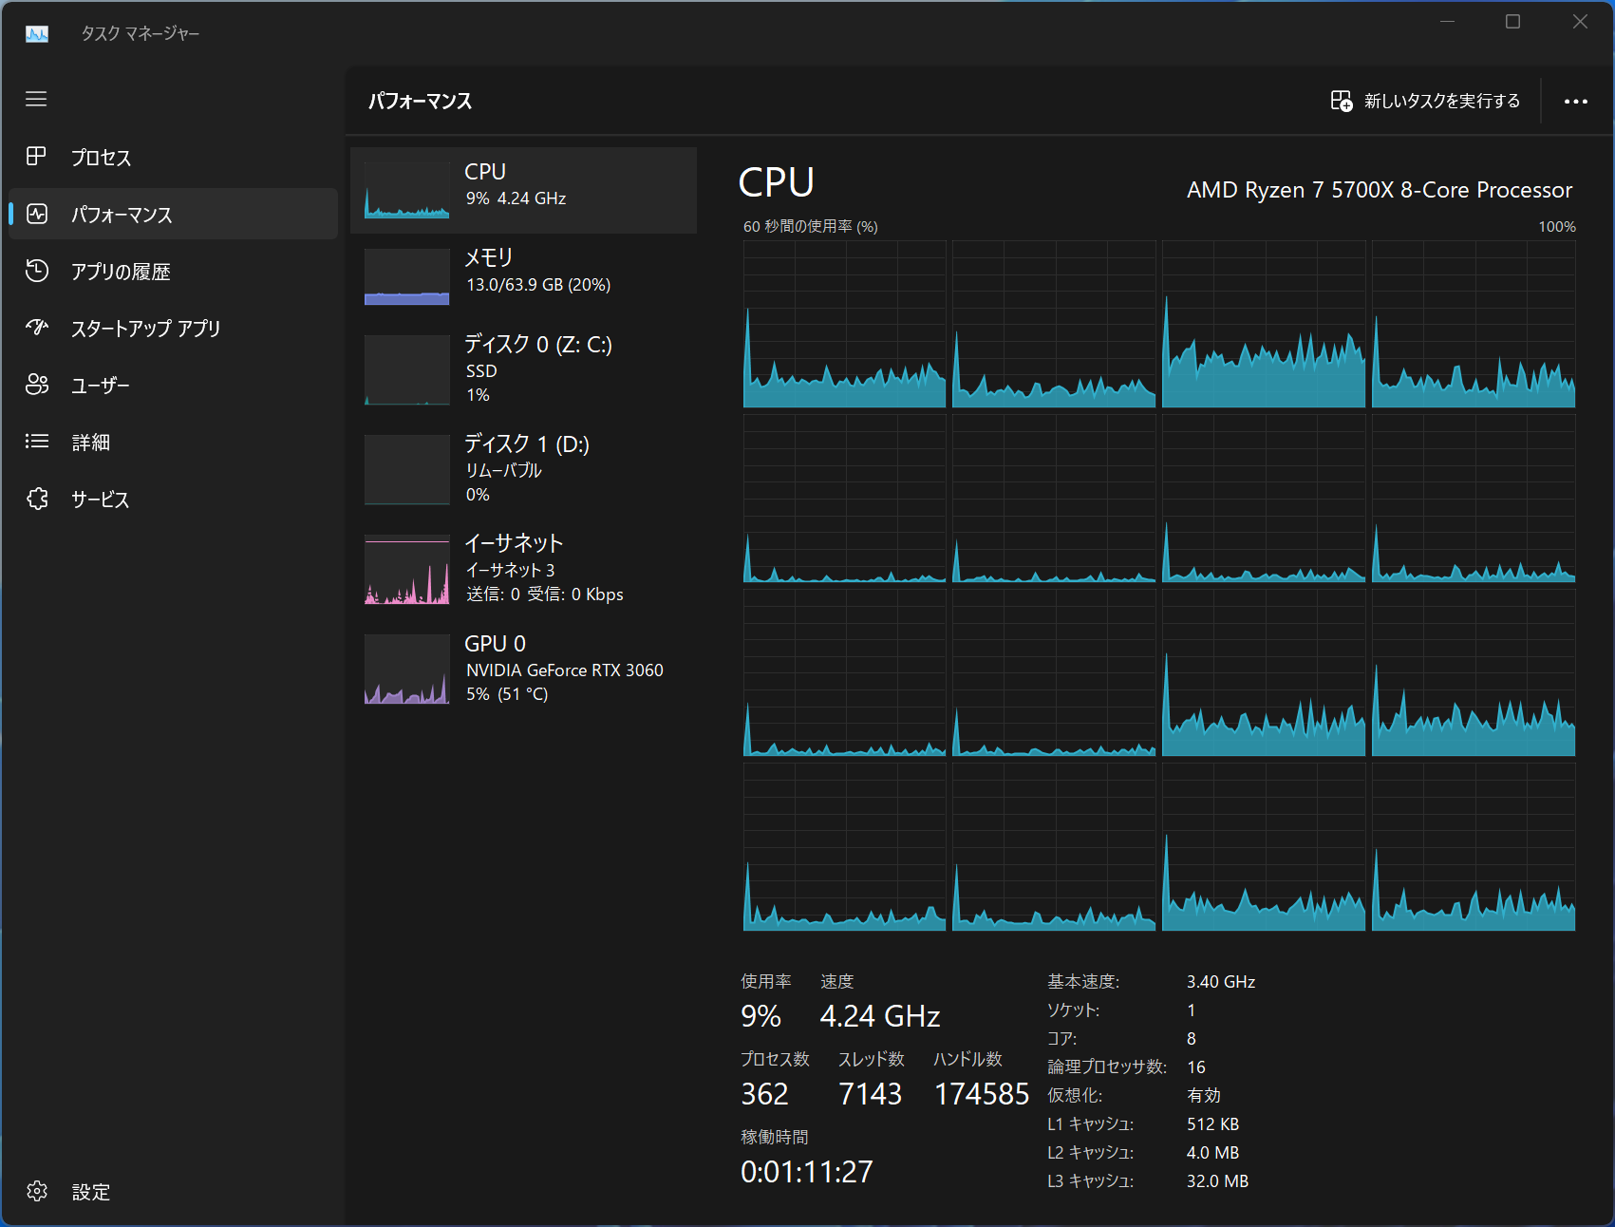Select イーサネット resource entry
This screenshot has height=1227, width=1615.
[x=523, y=569]
